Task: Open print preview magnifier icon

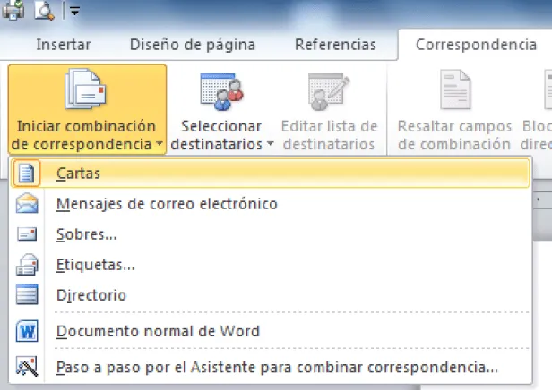Action: pyautogui.click(x=45, y=11)
